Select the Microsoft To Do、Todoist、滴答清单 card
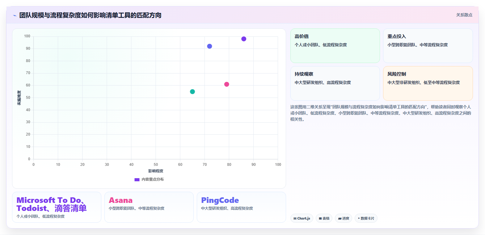The height and width of the screenshot is (235, 485). click(x=57, y=207)
